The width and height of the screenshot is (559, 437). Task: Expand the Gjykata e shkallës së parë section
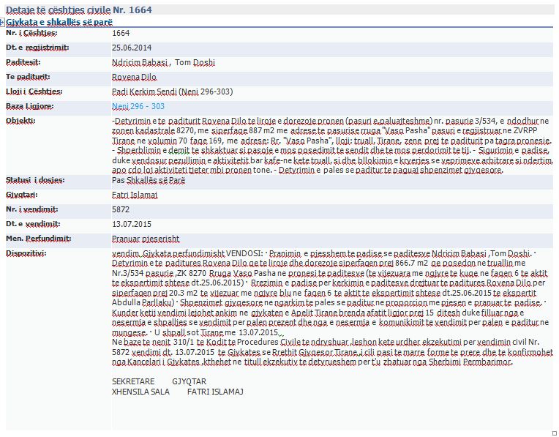[2, 23]
